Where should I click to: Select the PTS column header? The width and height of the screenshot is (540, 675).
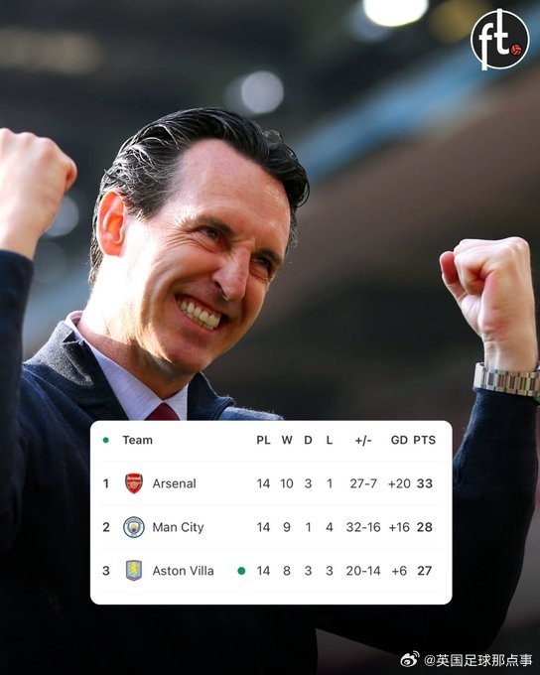pyautogui.click(x=425, y=440)
